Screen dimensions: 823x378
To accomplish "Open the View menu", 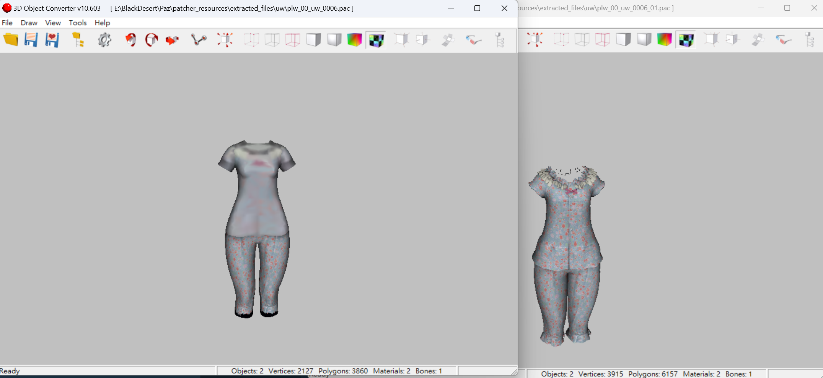I will [x=53, y=23].
